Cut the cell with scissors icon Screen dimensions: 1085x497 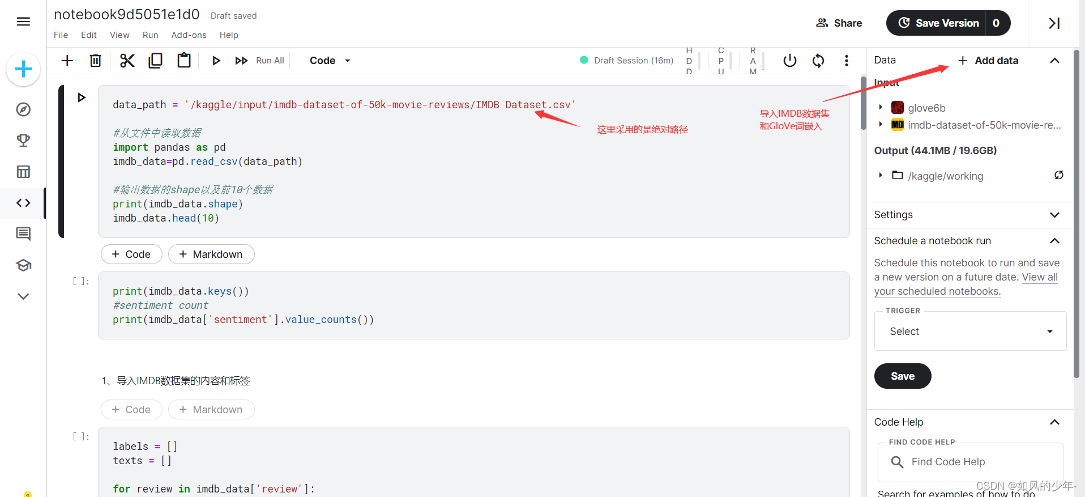click(x=127, y=61)
